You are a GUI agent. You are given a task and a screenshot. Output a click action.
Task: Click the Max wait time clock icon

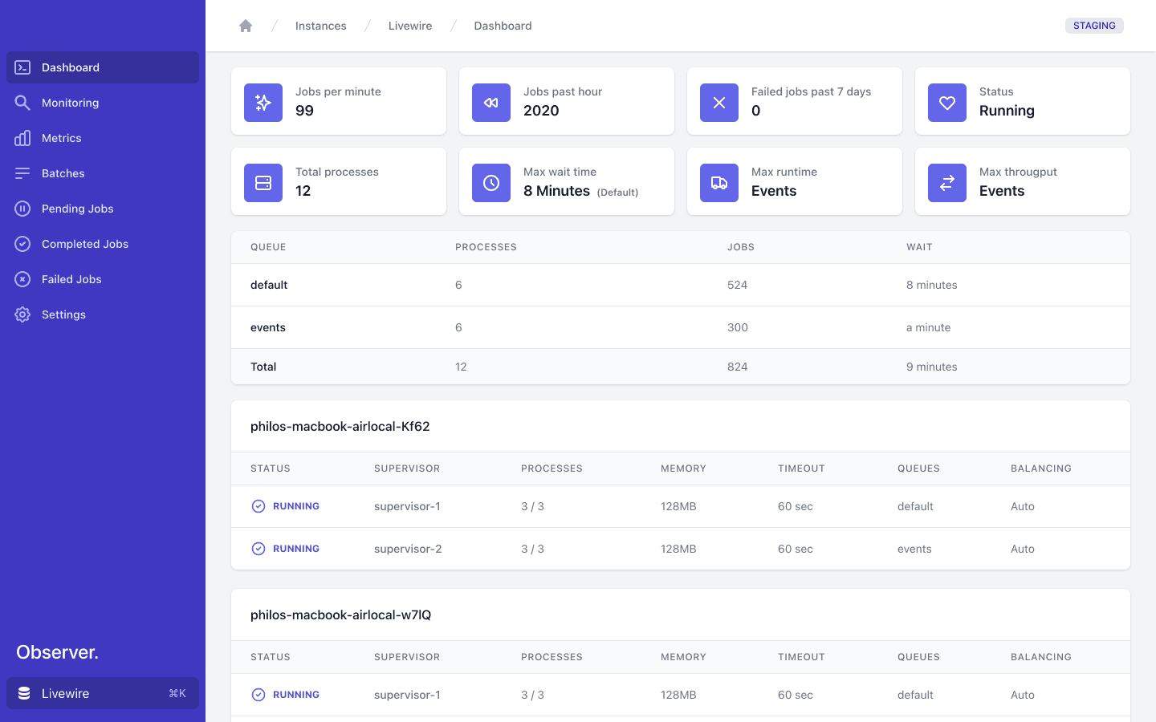coord(491,183)
